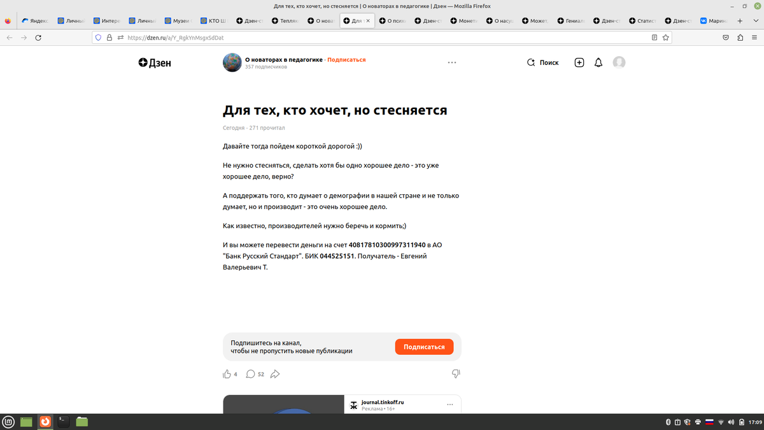Open the user profile avatar
764x430 pixels.
point(619,62)
